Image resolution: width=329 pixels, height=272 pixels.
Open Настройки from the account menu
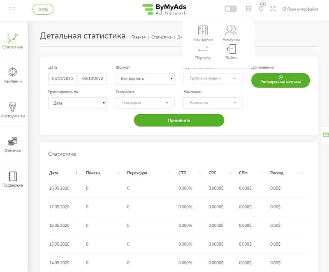204,33
